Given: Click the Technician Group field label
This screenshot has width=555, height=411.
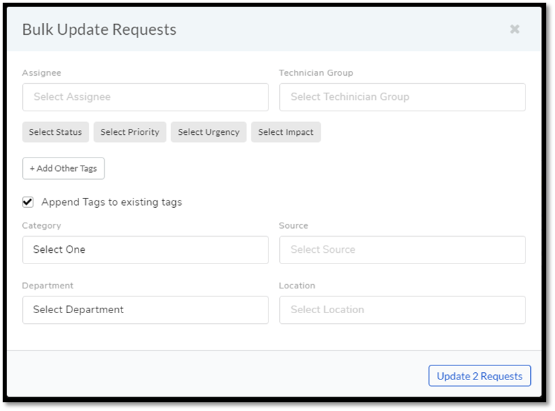Looking at the screenshot, I should coord(315,73).
